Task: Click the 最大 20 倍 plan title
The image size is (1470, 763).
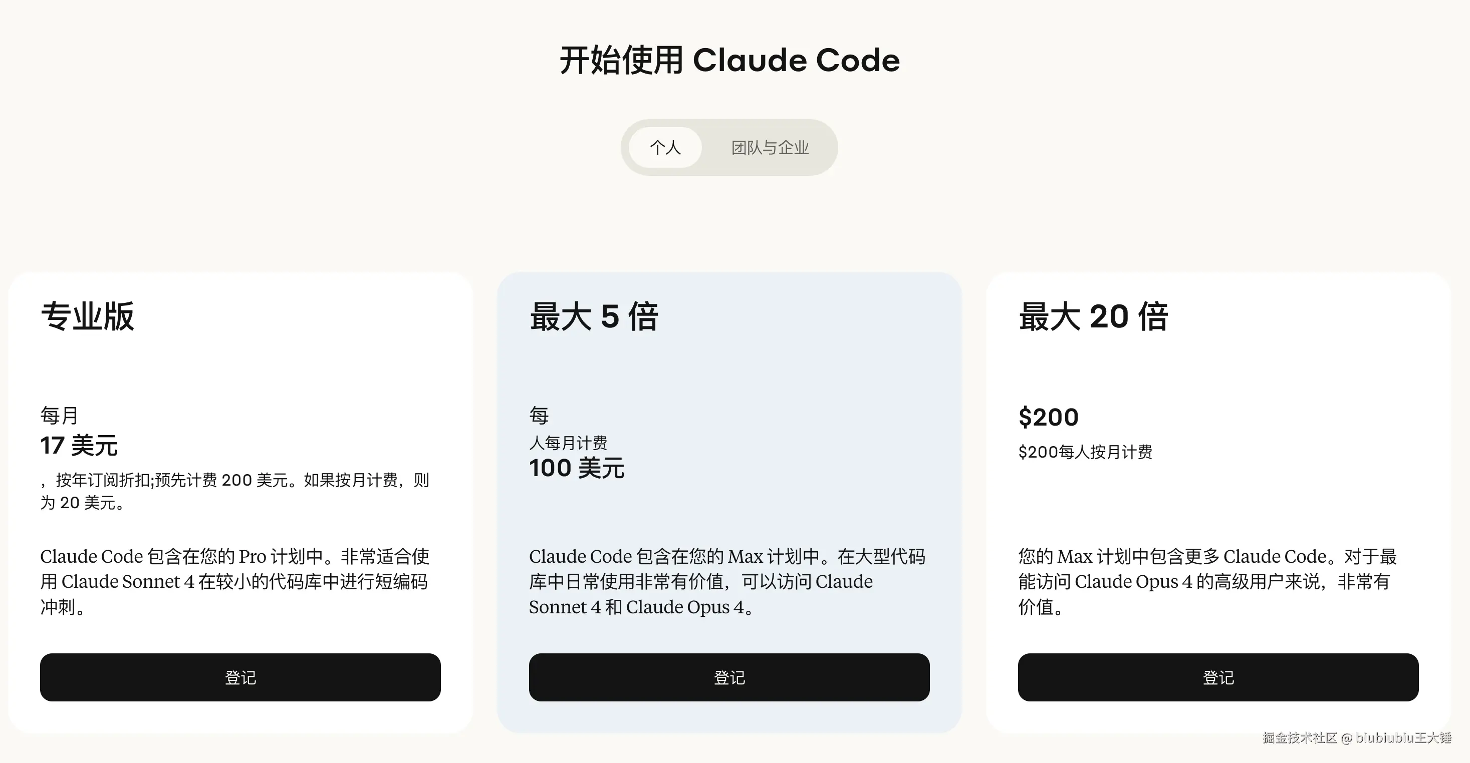Action: (1093, 316)
